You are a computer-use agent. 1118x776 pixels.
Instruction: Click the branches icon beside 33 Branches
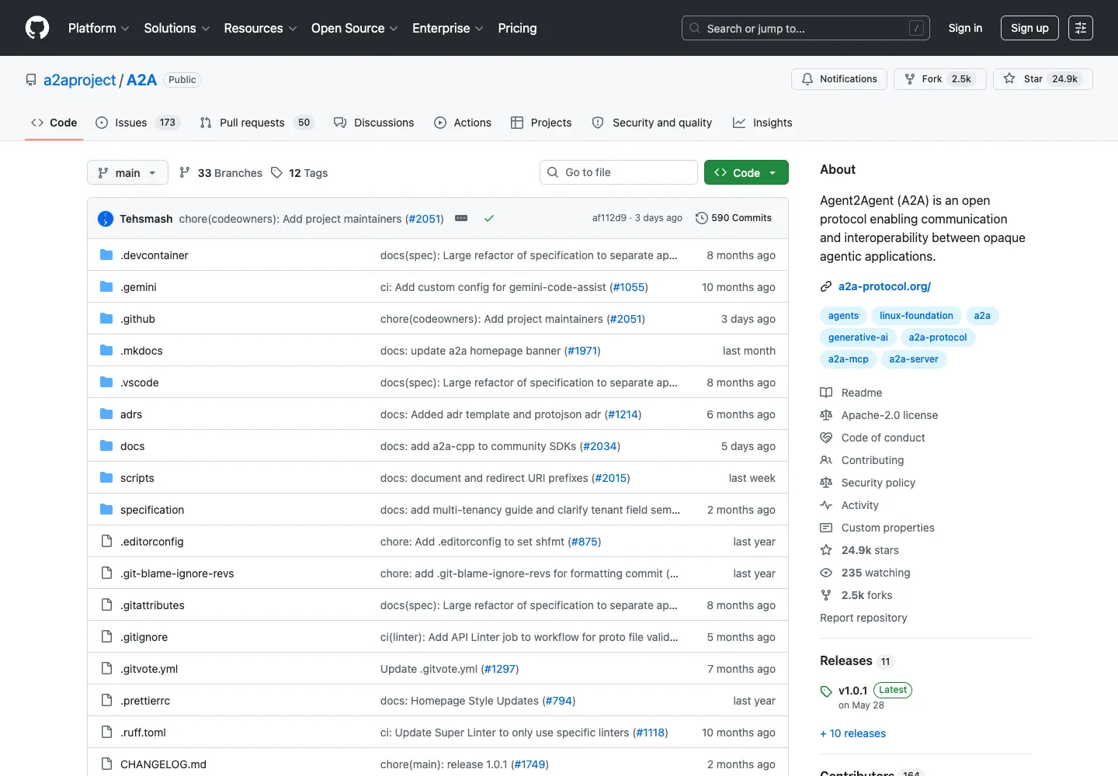pos(185,173)
